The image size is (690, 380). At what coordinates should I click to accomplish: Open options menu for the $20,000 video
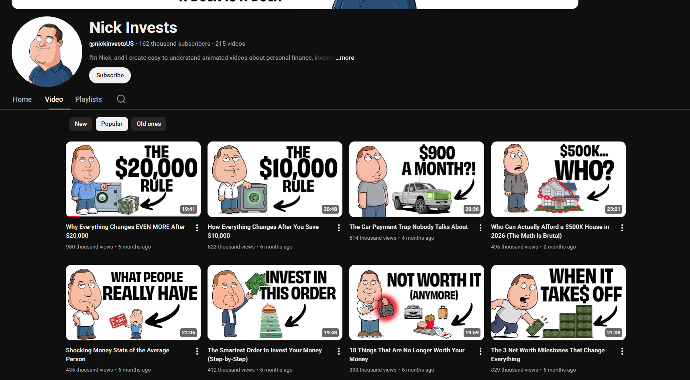(197, 228)
